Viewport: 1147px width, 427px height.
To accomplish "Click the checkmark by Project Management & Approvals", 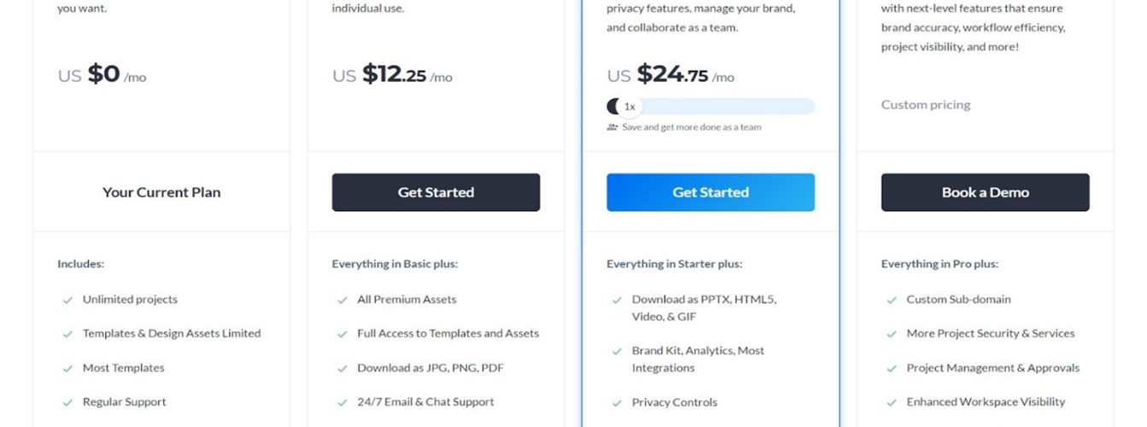I will 891,368.
